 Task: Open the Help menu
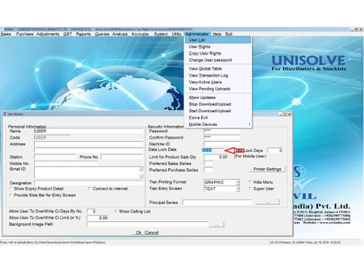pos(217,34)
